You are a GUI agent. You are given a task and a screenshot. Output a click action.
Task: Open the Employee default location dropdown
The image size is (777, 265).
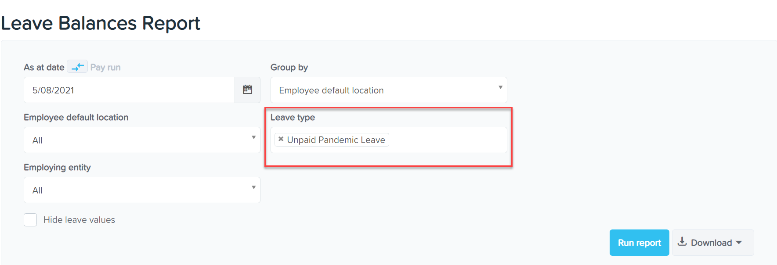[142, 140]
